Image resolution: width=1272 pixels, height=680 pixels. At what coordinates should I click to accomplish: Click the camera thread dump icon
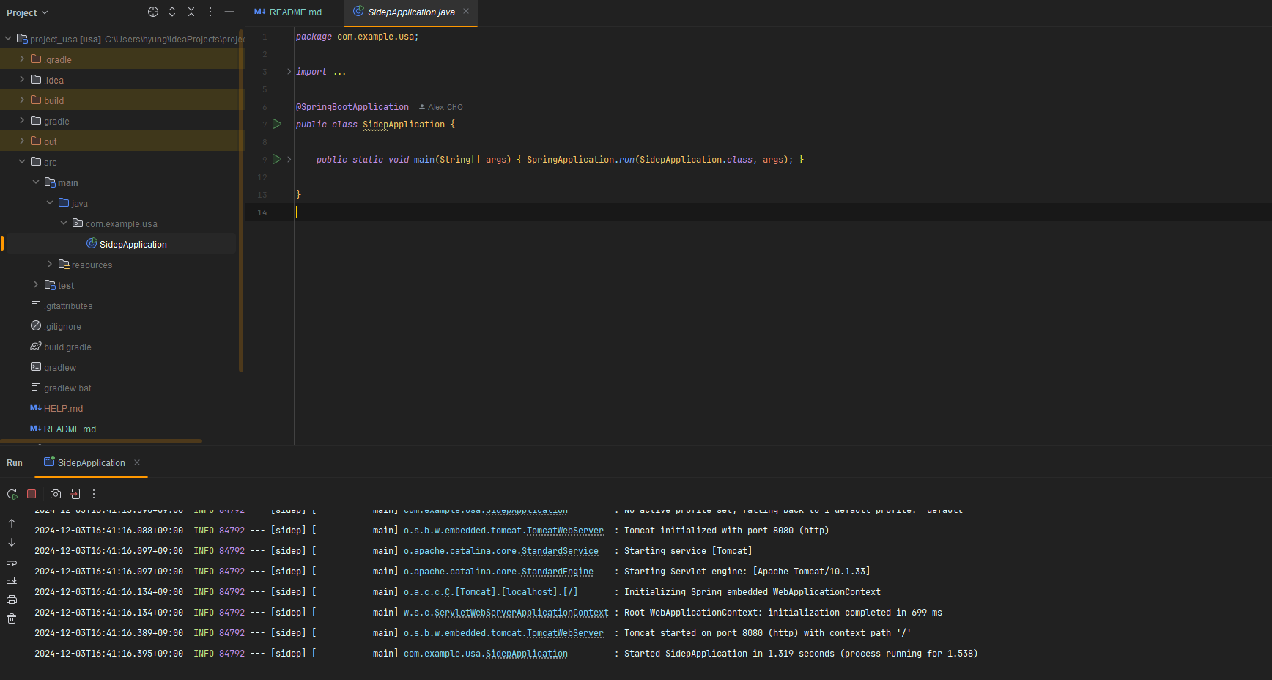click(x=56, y=494)
